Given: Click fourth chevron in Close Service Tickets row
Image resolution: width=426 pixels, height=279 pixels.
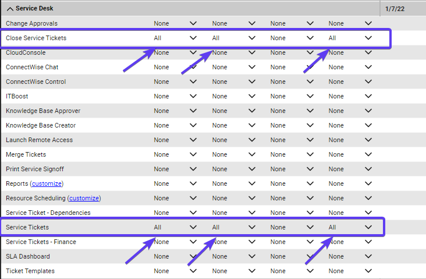Looking at the screenshot, I should click(x=368, y=38).
